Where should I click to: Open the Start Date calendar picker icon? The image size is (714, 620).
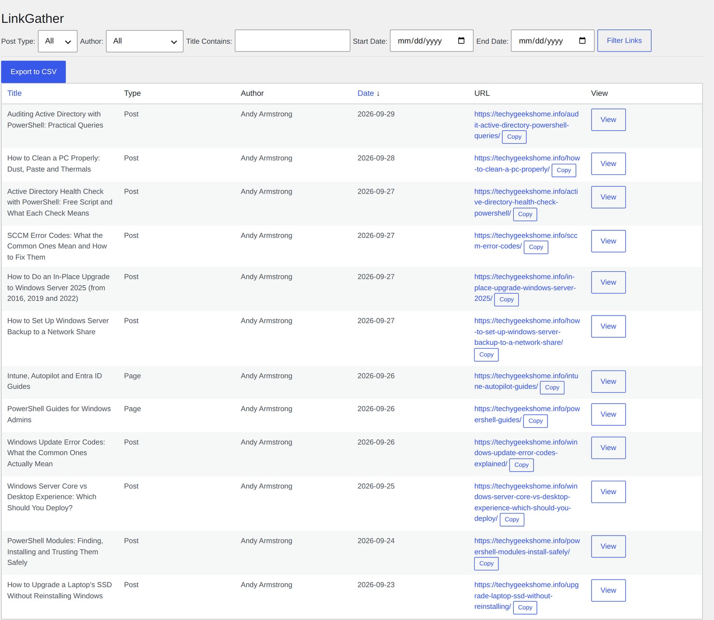pyautogui.click(x=461, y=40)
